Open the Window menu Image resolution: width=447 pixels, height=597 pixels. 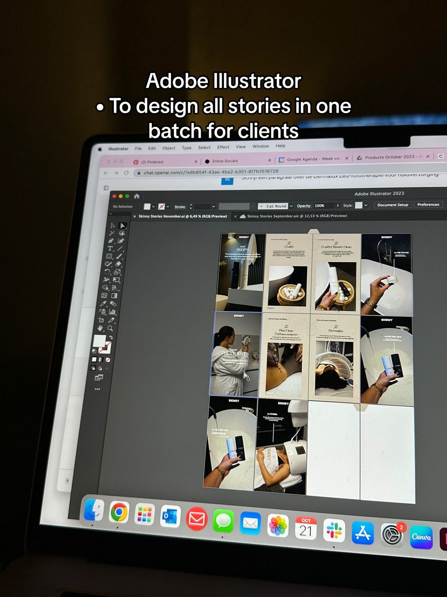coord(260,146)
